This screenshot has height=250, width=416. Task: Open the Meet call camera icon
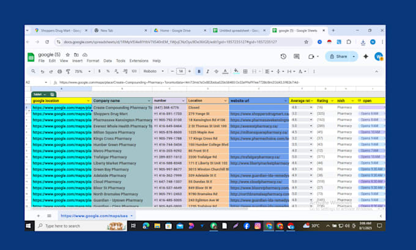311,56
